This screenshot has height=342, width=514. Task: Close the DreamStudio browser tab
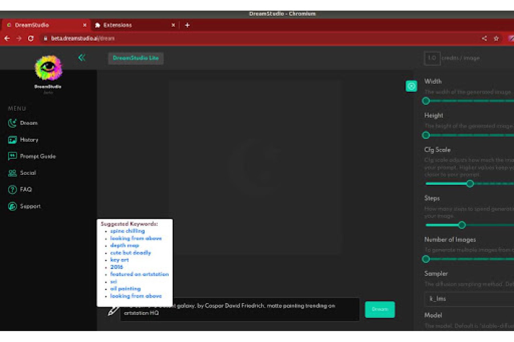85,25
